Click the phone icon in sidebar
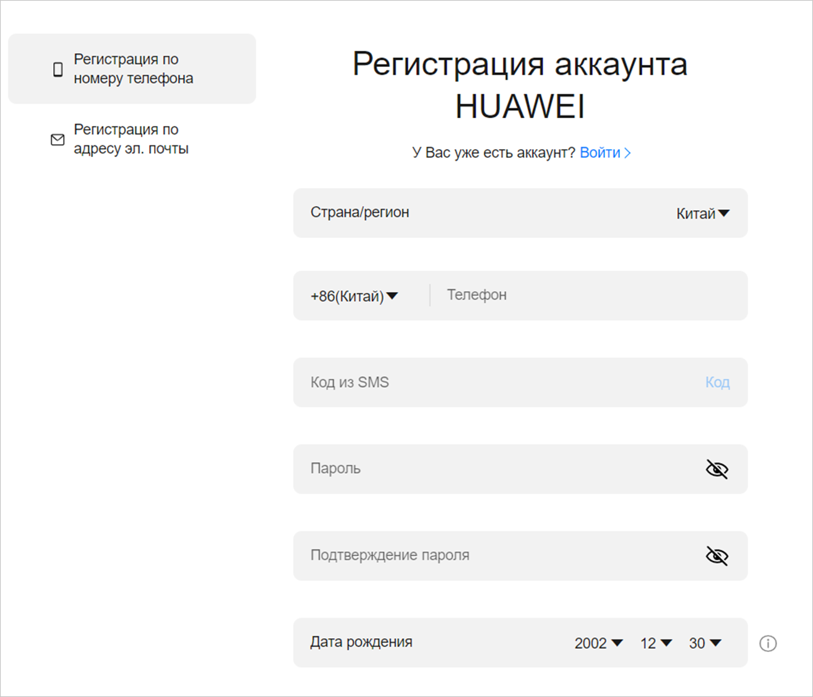The width and height of the screenshot is (813, 697). click(x=58, y=69)
